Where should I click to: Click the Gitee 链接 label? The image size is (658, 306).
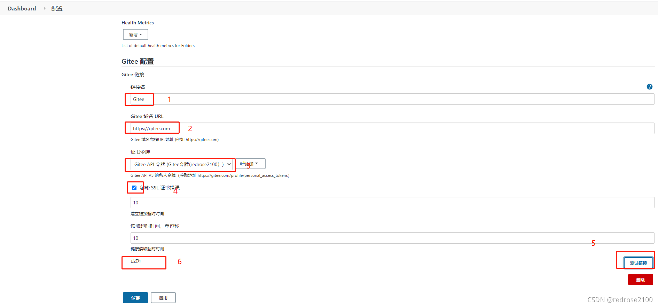pyautogui.click(x=133, y=74)
